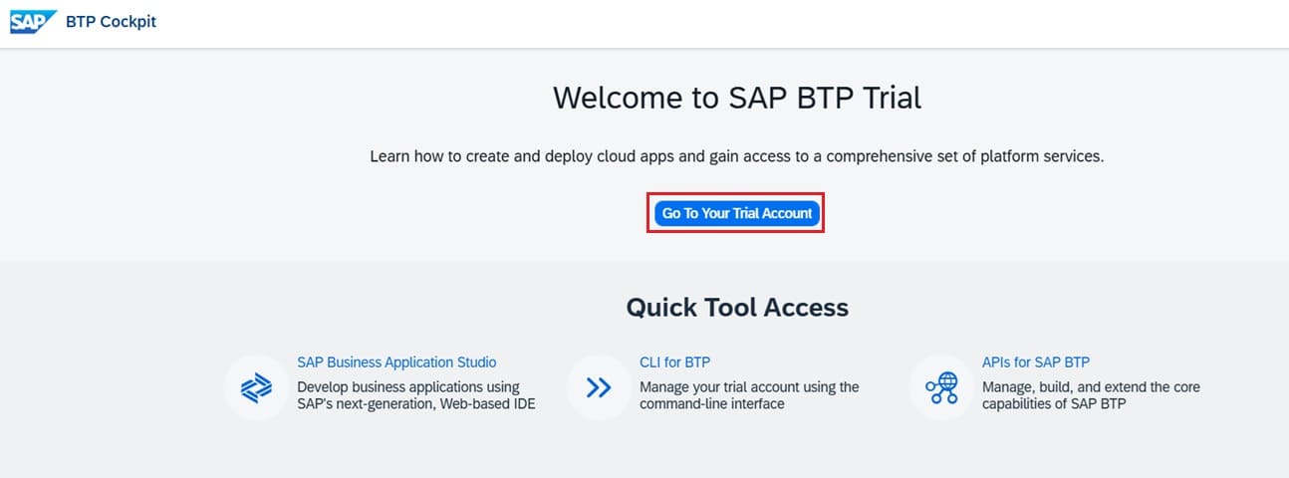The width and height of the screenshot is (1289, 478).
Task: Open the SAP Business Application Studio icon
Action: coord(257,387)
